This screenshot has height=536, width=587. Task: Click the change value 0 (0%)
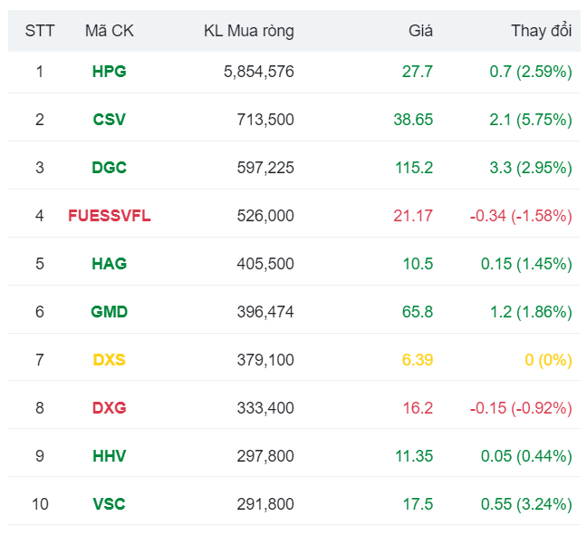(548, 360)
